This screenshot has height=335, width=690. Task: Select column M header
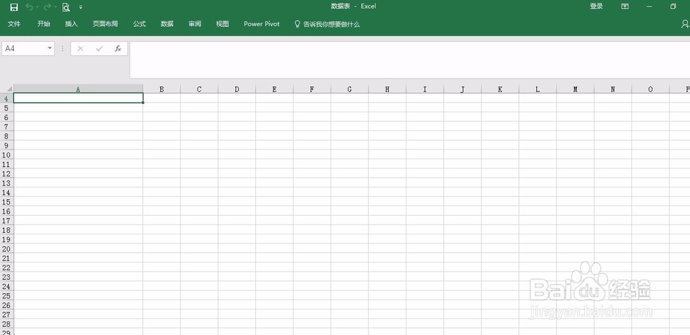pos(575,89)
